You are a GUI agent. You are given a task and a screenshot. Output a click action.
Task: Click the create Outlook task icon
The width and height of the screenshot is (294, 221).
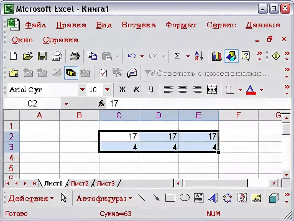(103, 73)
